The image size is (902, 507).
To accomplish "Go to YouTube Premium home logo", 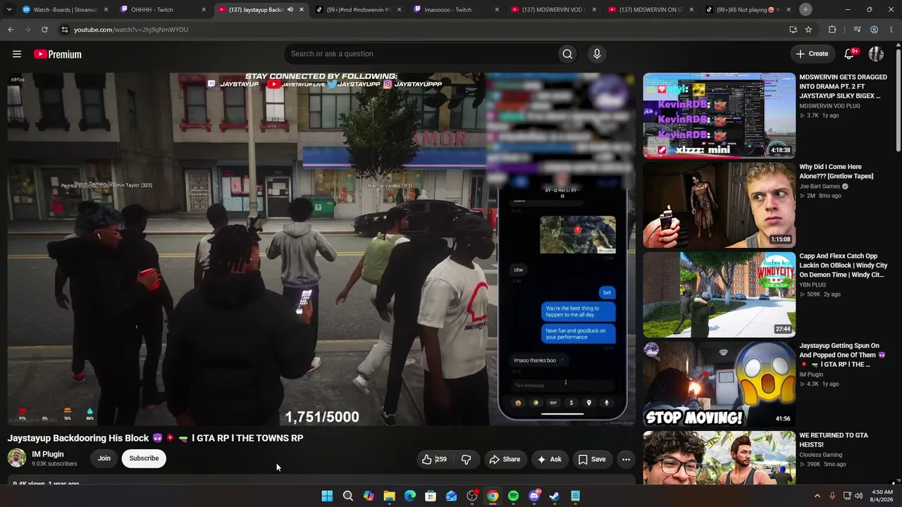I will (x=58, y=54).
